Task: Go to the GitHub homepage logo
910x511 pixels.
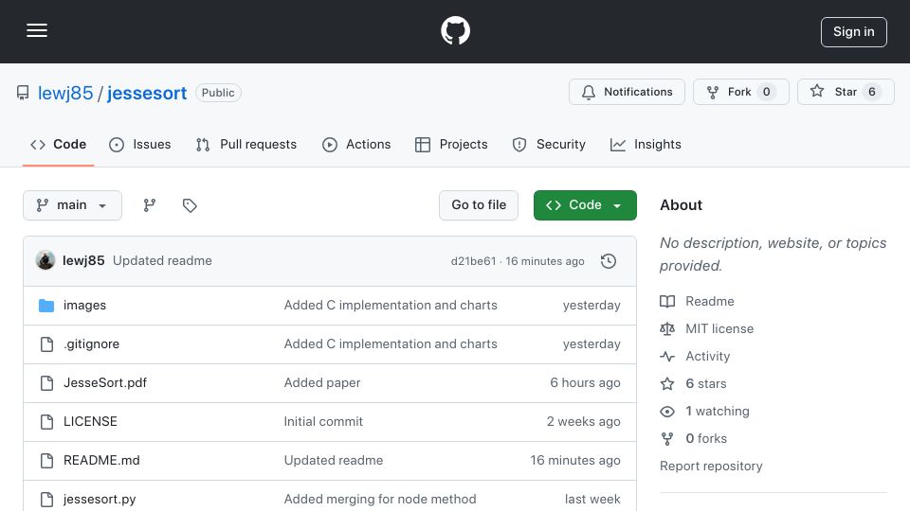Action: (455, 30)
